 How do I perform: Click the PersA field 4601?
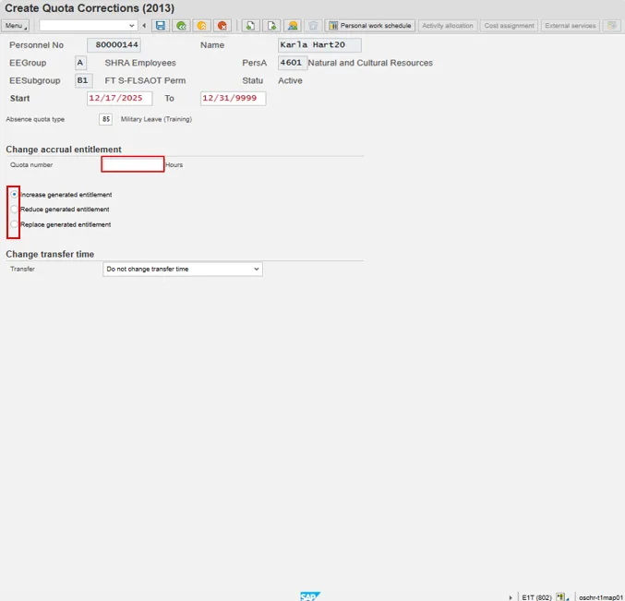pos(292,63)
